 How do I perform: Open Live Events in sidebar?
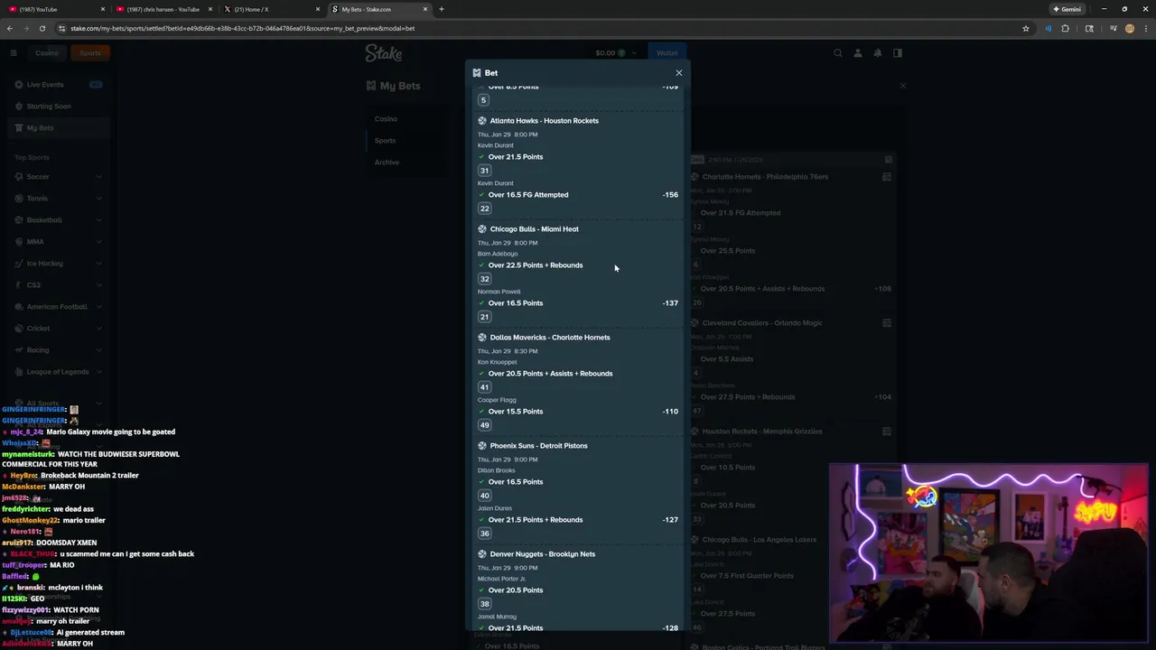tap(58, 85)
